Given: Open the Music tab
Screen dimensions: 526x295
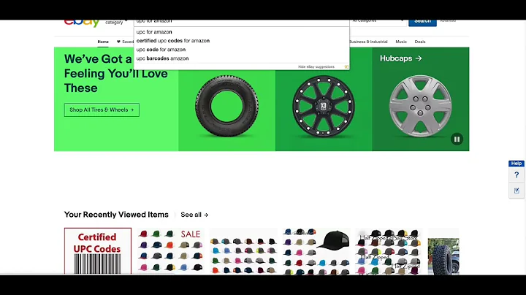Looking at the screenshot, I should (401, 42).
